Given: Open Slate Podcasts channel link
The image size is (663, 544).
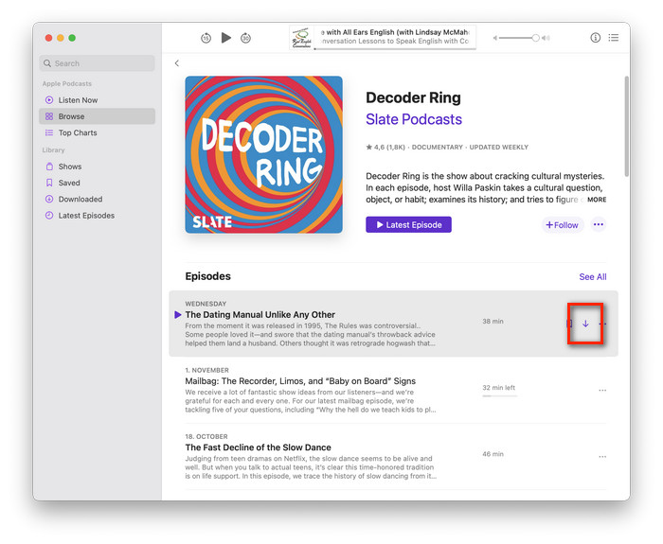Looking at the screenshot, I should coord(414,119).
